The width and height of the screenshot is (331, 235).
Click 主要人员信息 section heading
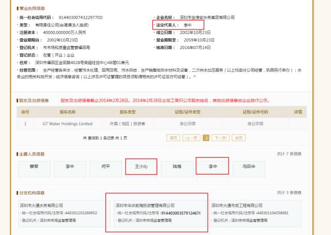pos(32,154)
